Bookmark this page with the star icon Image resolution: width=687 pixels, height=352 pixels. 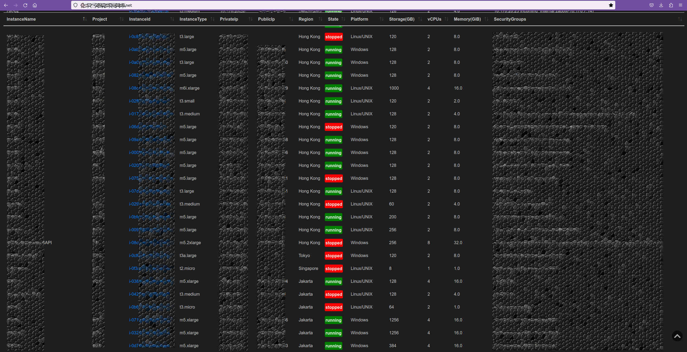pyautogui.click(x=611, y=5)
